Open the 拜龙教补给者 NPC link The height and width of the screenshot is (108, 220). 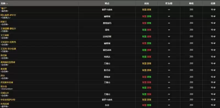(7, 82)
